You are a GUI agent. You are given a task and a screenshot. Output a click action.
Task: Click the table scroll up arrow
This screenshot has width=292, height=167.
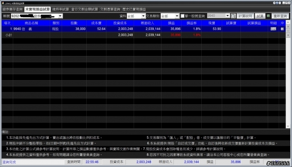[x=288, y=22]
